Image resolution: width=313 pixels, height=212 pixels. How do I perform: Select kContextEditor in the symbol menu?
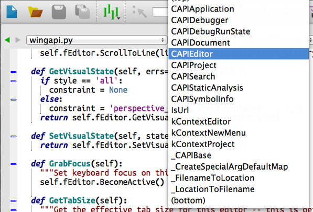click(239, 122)
